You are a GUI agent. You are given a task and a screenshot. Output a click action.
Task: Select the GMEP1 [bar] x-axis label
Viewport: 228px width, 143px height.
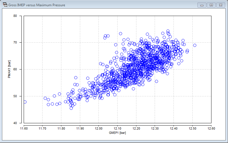click(117, 133)
